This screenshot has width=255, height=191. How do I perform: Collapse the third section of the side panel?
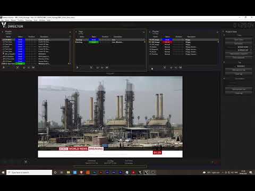pos(224,79)
